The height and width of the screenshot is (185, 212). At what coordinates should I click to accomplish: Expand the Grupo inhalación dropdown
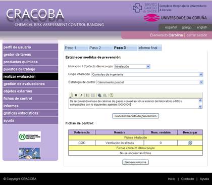(147, 74)
